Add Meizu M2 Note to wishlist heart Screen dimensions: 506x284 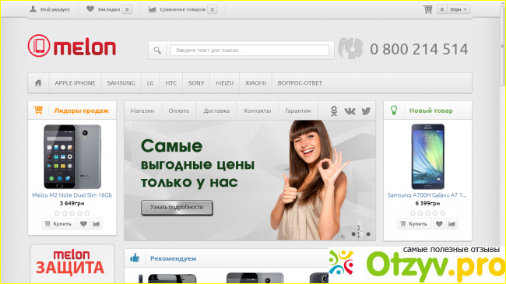coord(83,223)
